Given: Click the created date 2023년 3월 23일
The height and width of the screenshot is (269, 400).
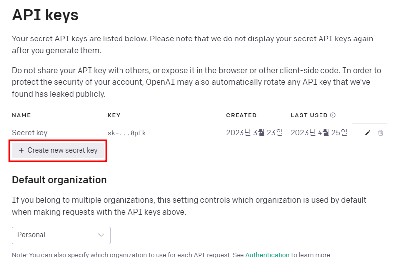Looking at the screenshot, I should click(x=254, y=133).
